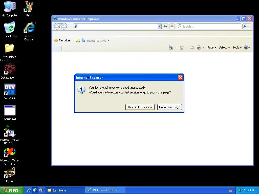
Task: Select the Workplace Essentials folder icon
Action: click(10, 53)
